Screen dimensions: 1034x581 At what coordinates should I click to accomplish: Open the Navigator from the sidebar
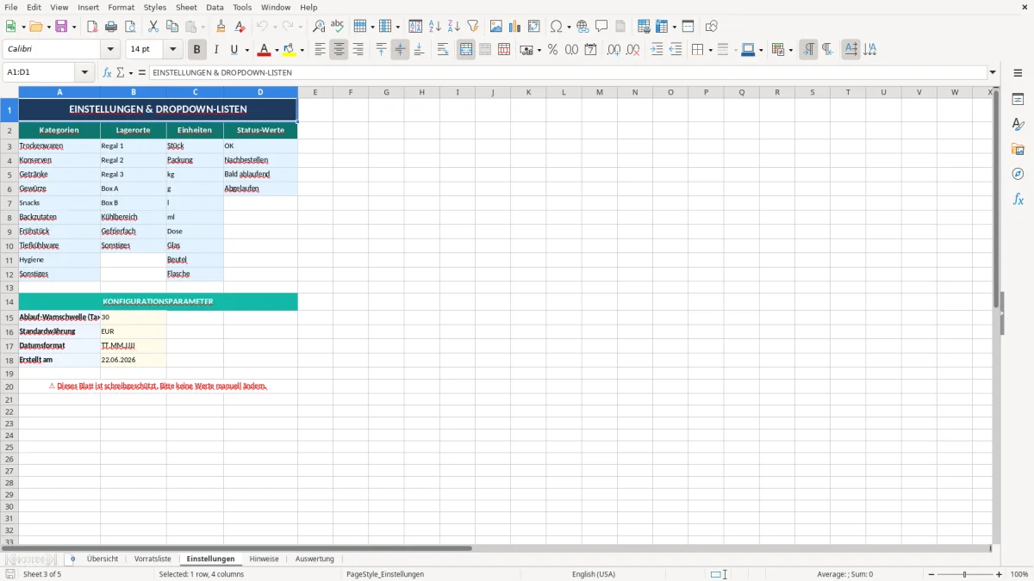click(1018, 175)
